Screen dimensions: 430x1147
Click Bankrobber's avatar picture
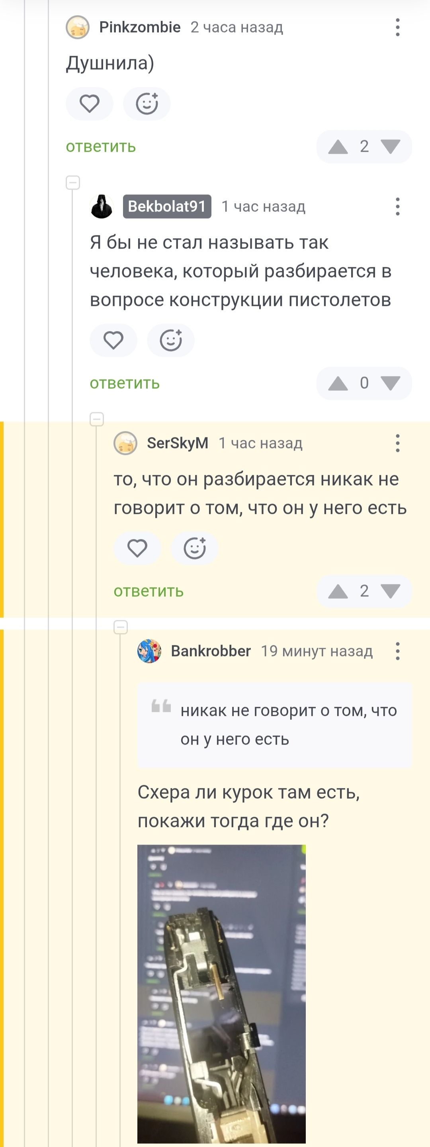point(149,651)
